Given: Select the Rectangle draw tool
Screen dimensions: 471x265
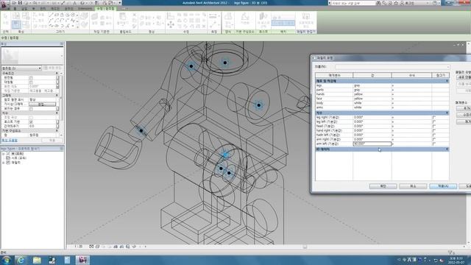Looking at the screenshot, I should (57, 15).
